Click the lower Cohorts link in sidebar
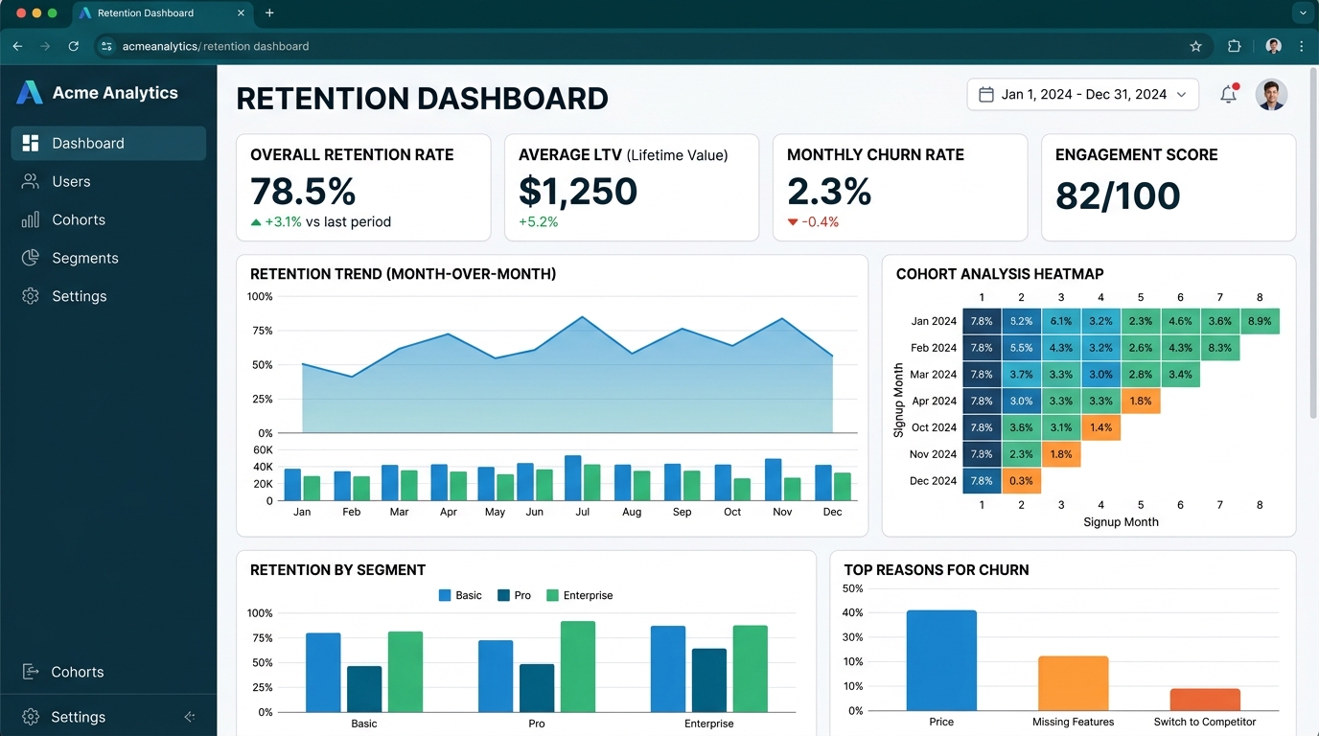 77,672
